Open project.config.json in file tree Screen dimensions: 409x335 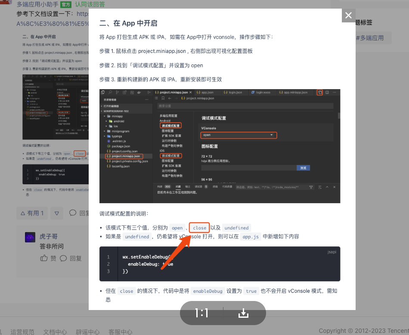[x=124, y=151]
